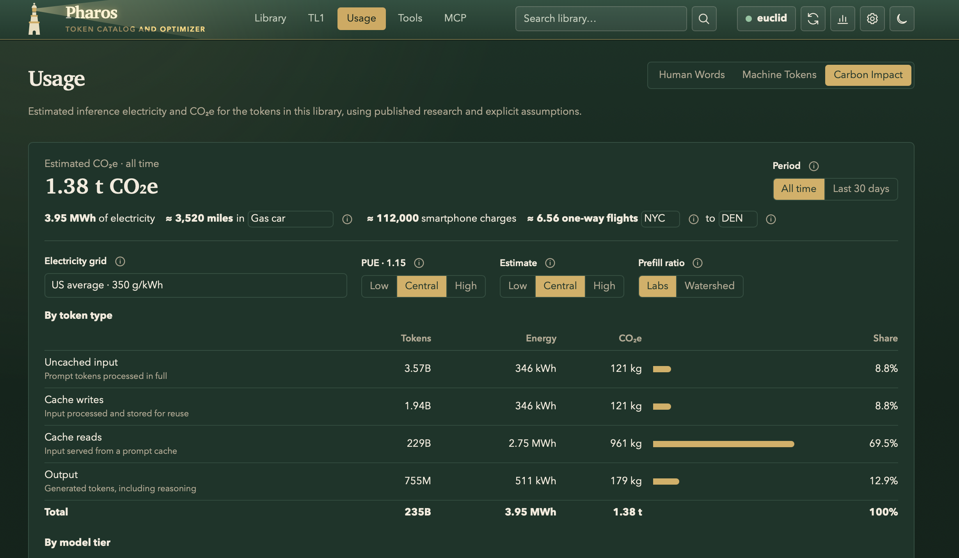Open the Library nav tab
The height and width of the screenshot is (558, 959).
click(270, 18)
